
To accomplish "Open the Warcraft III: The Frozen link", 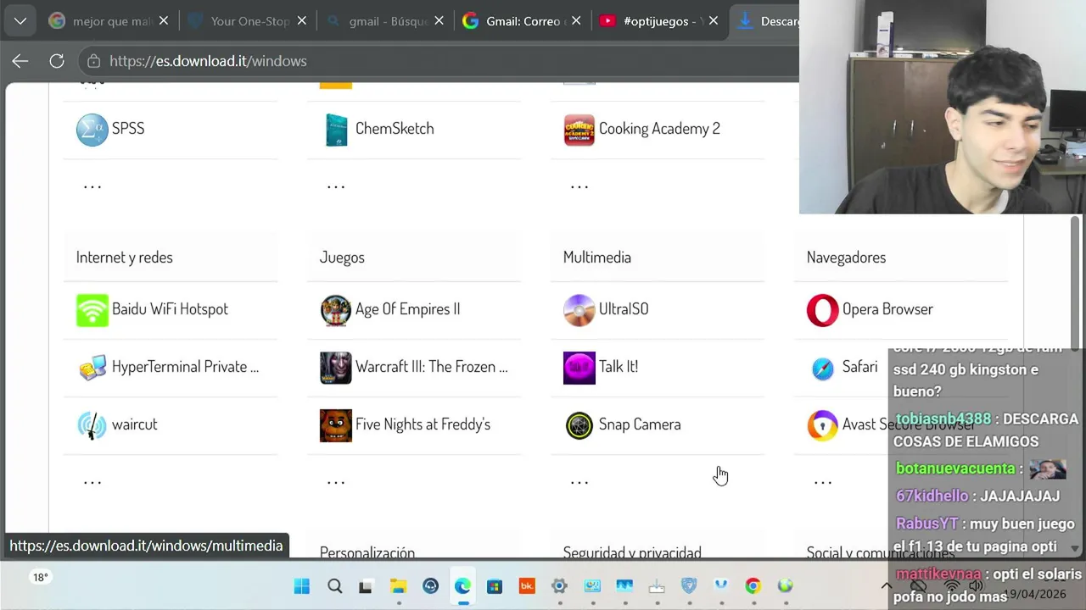I will tap(432, 367).
